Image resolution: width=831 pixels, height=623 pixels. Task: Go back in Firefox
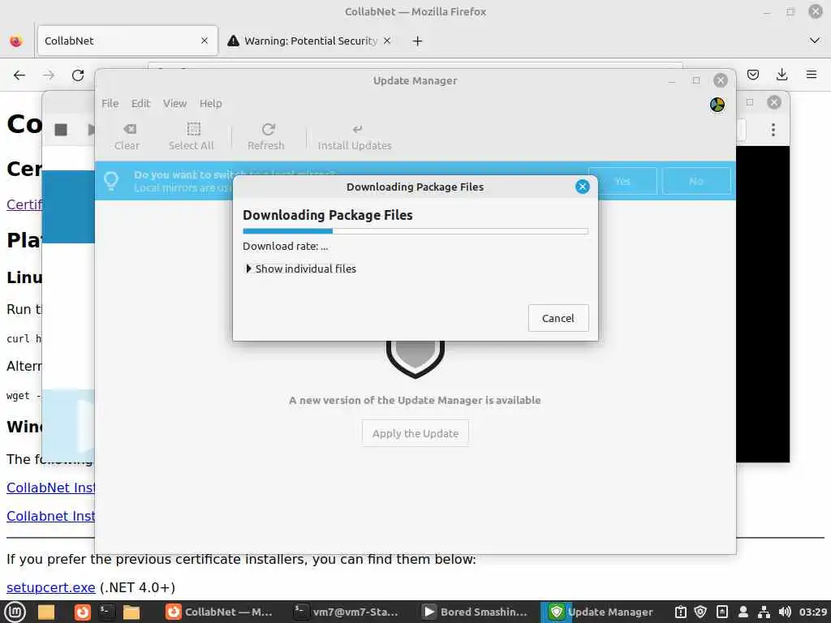point(19,75)
